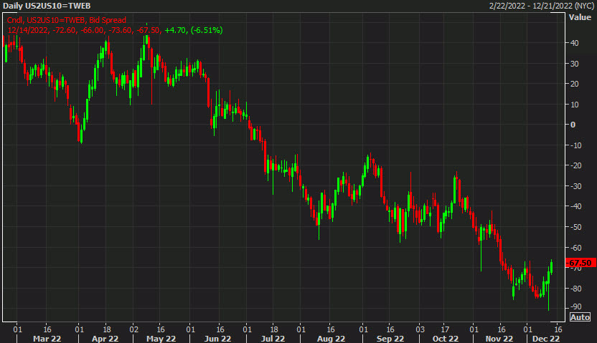The height and width of the screenshot is (343, 597).
Task: Click the Cndl Bid Spread legend label
Action: coord(57,21)
